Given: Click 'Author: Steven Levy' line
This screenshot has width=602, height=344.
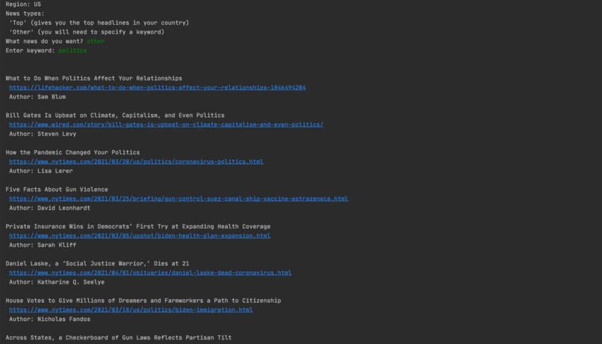Looking at the screenshot, I should [43, 134].
